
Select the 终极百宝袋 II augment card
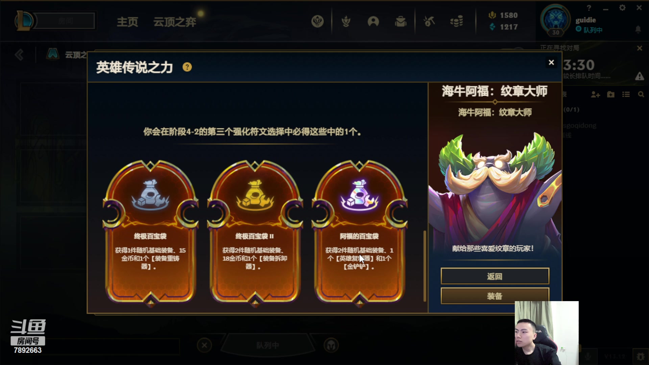255,232
